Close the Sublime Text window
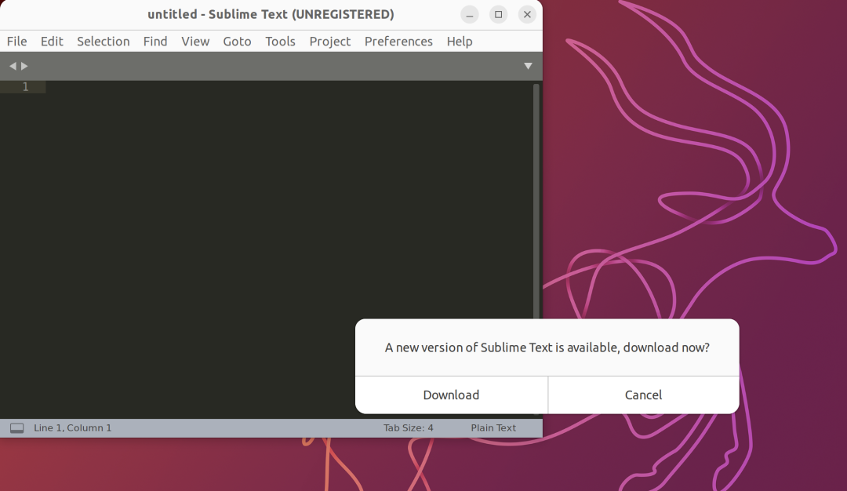 tap(527, 15)
